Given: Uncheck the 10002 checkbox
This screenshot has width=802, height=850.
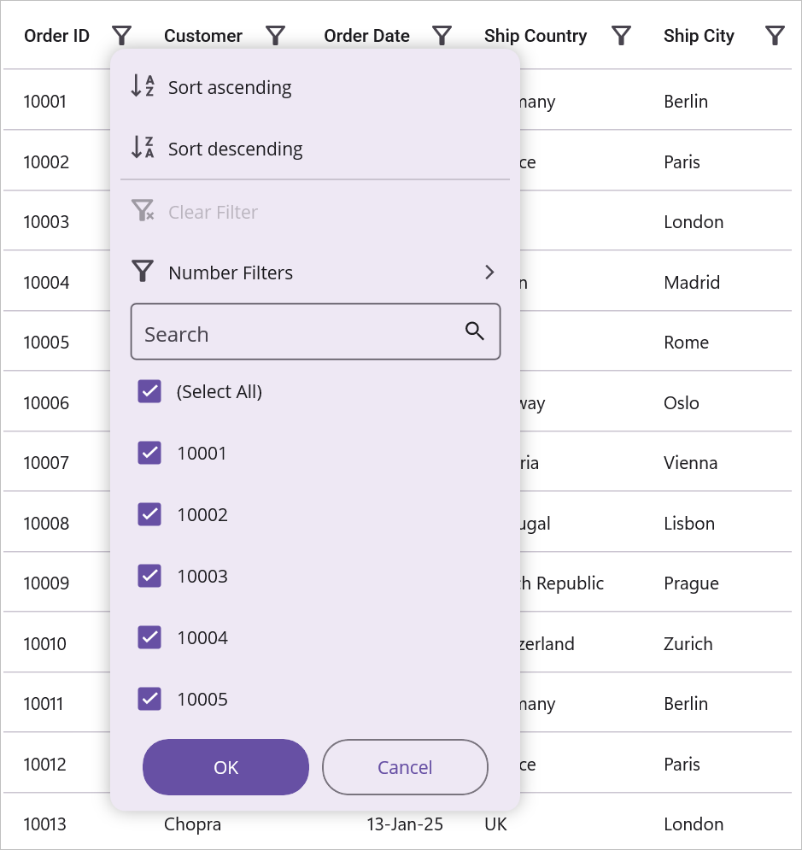Looking at the screenshot, I should click(x=149, y=514).
